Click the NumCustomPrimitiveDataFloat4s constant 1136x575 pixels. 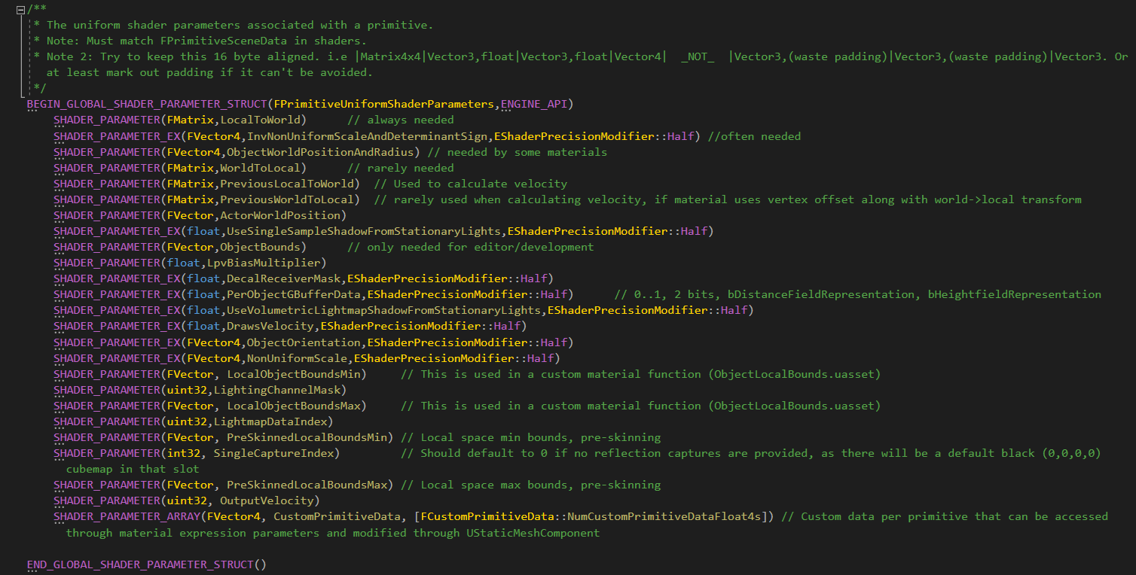click(x=664, y=516)
